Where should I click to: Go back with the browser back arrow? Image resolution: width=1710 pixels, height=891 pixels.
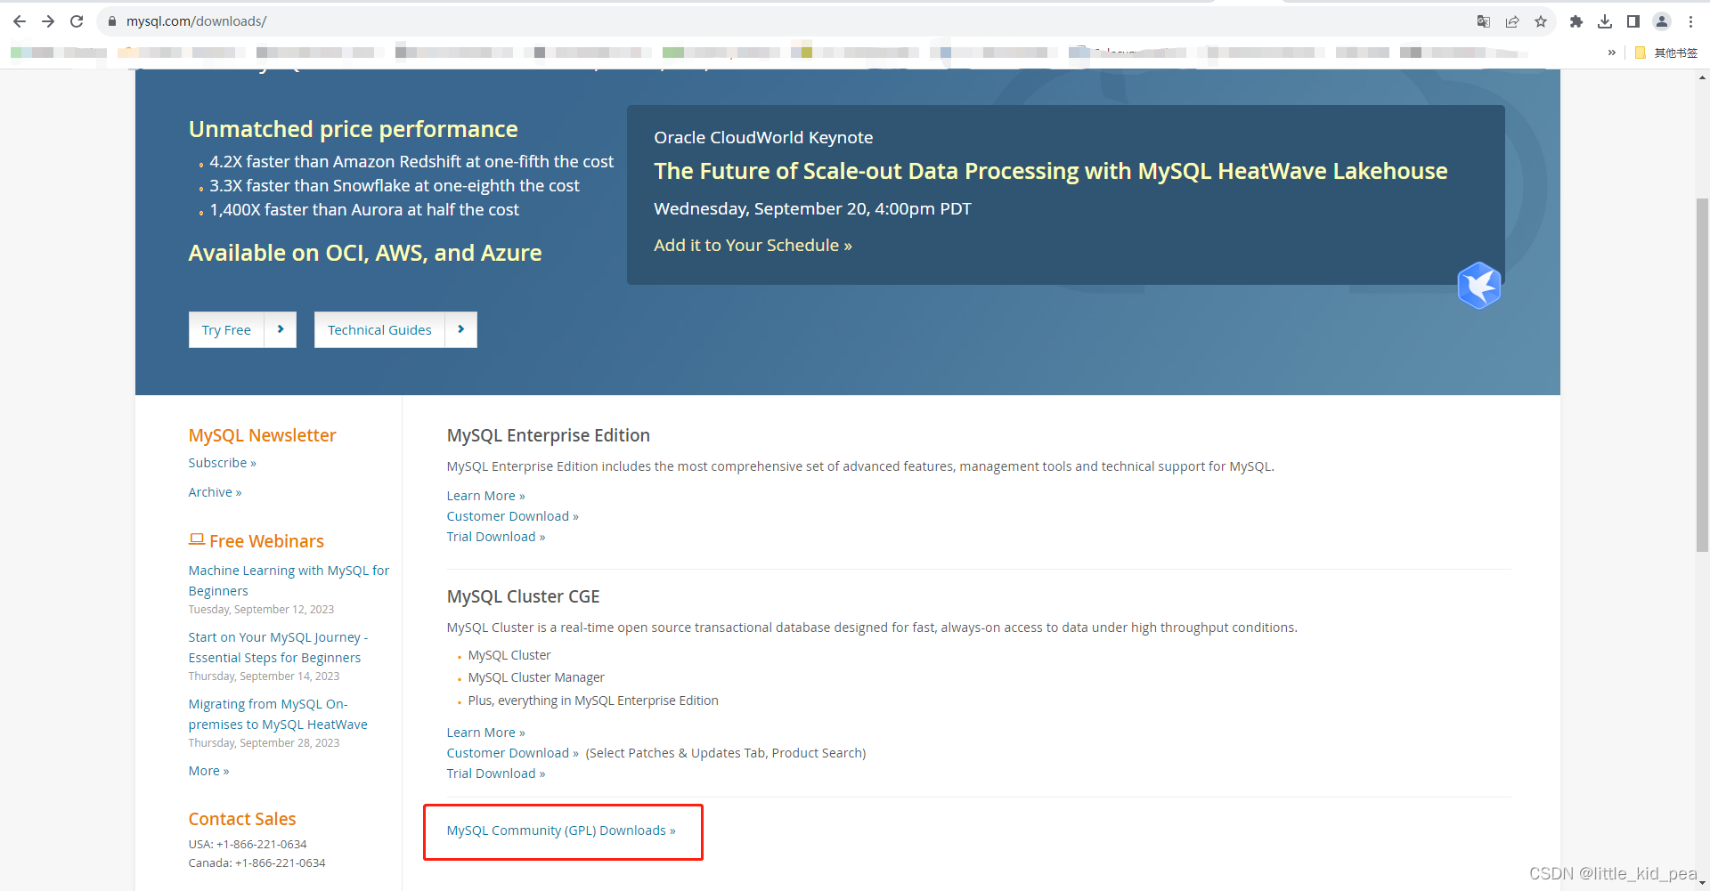pyautogui.click(x=20, y=21)
